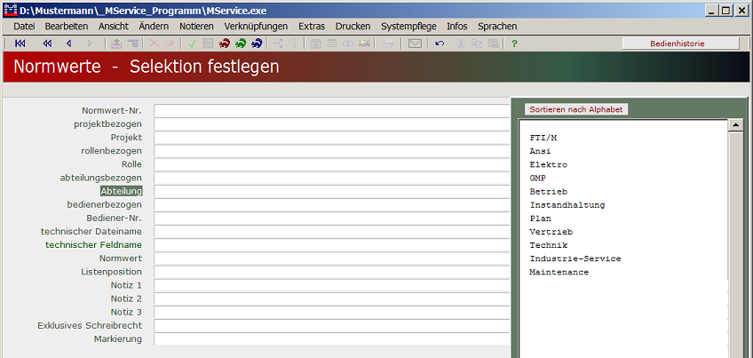Click the list scrollbar up arrow
Screen dimensions: 753x358
coord(736,125)
